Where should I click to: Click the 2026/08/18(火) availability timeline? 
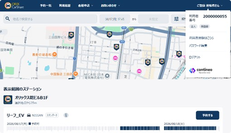click(x=191, y=128)
